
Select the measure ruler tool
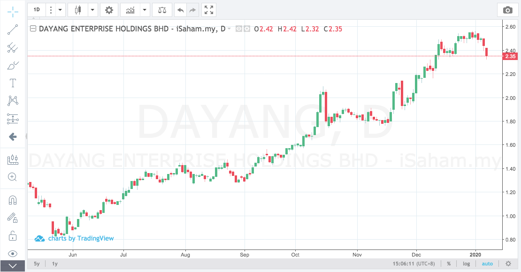point(13,159)
